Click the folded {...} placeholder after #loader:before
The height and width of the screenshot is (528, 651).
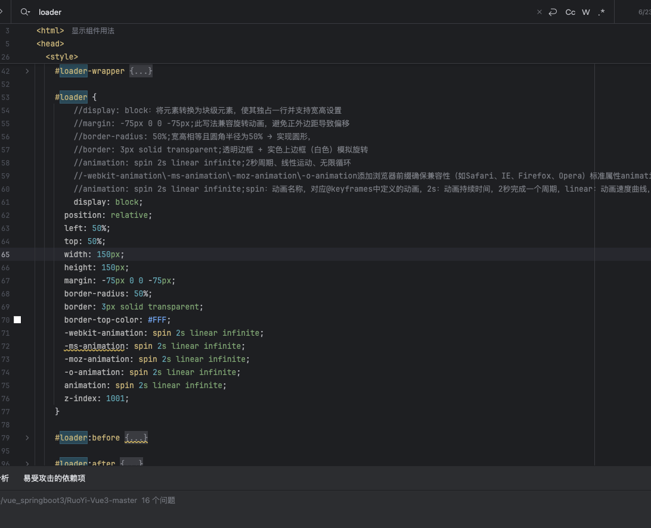(136, 438)
